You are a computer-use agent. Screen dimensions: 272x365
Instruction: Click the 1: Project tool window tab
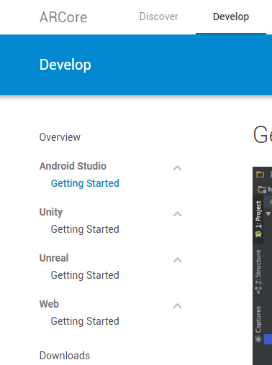point(258,219)
